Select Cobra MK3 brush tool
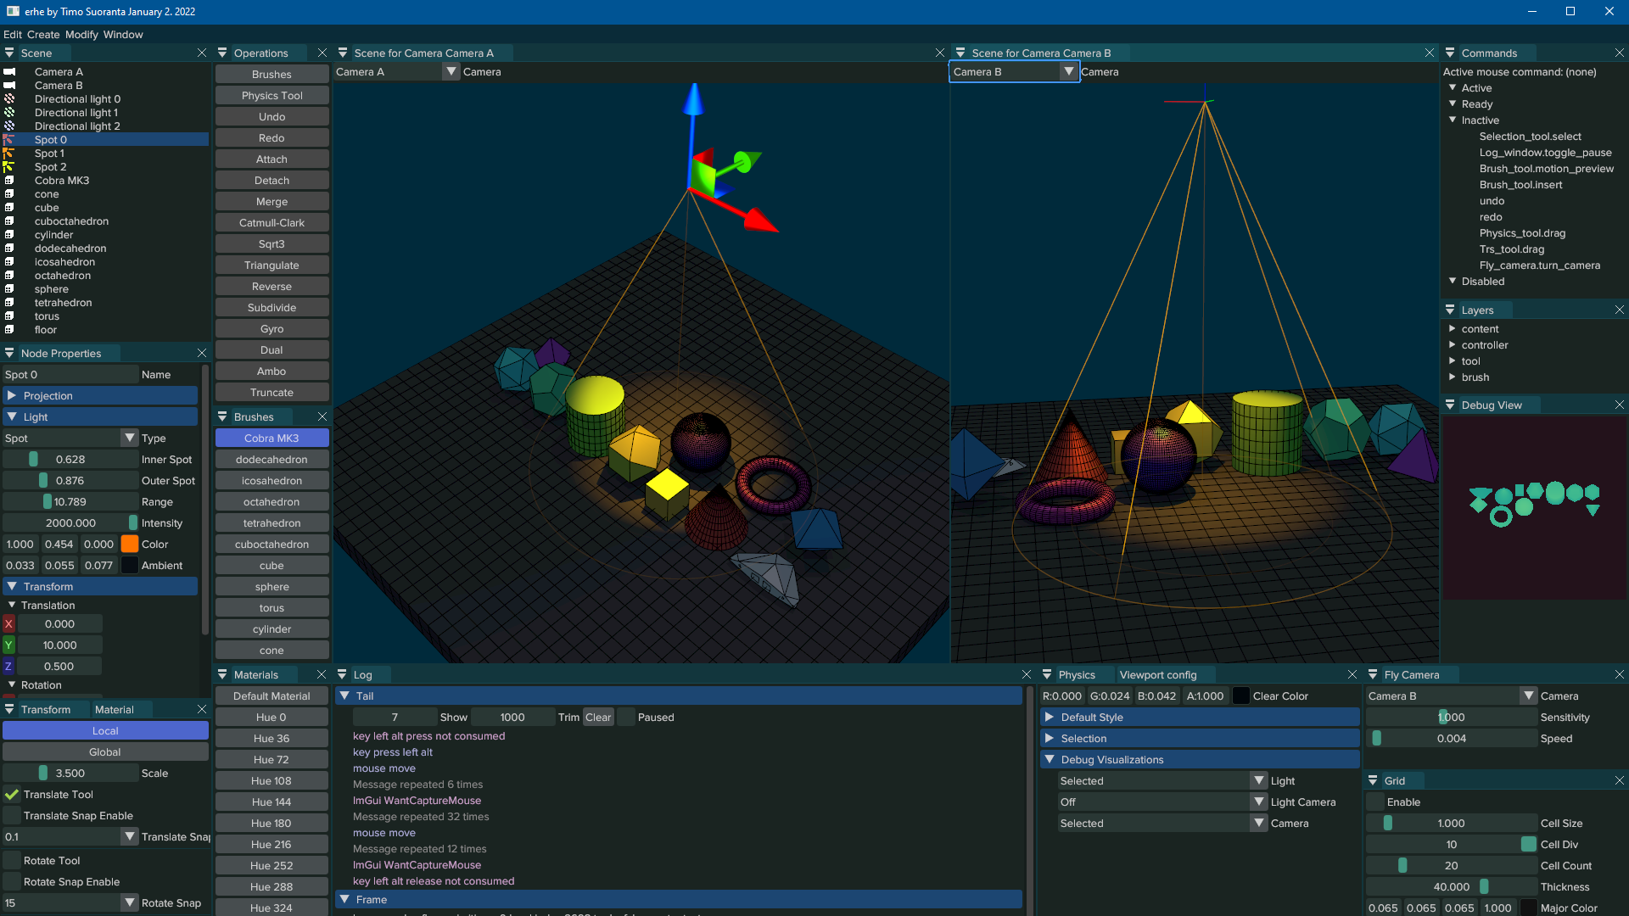This screenshot has width=1629, height=916. tap(271, 438)
